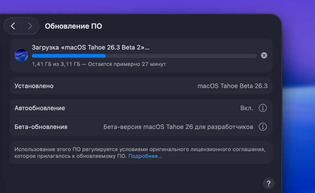The height and width of the screenshot is (193, 315).
Task: Click the Вкл. auto-update status
Action: pos(247,108)
